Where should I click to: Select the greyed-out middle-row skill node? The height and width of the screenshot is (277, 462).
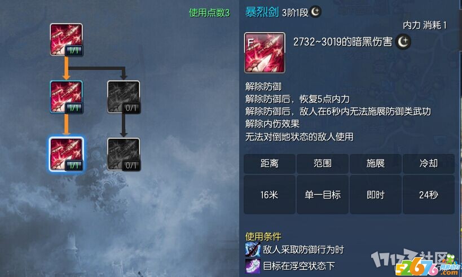124,97
